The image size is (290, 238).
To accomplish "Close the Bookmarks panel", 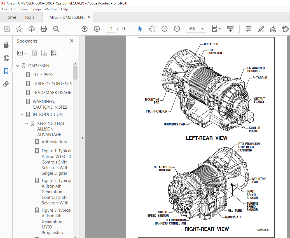I will [72, 41].
